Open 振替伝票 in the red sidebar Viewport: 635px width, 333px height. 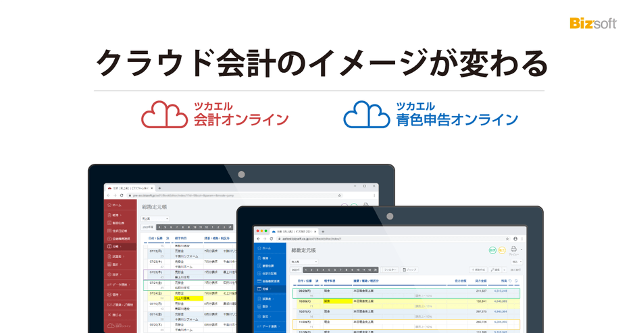pyautogui.click(x=120, y=223)
